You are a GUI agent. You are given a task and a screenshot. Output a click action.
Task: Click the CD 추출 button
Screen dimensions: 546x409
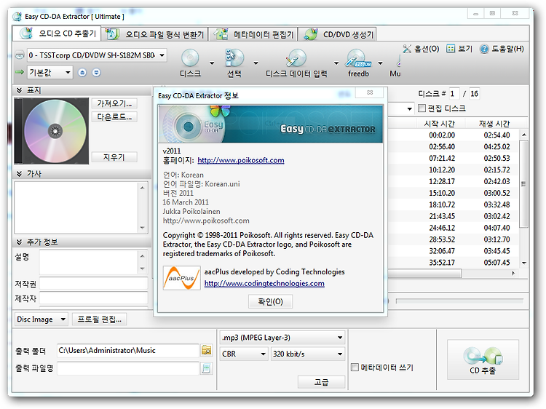(x=483, y=360)
